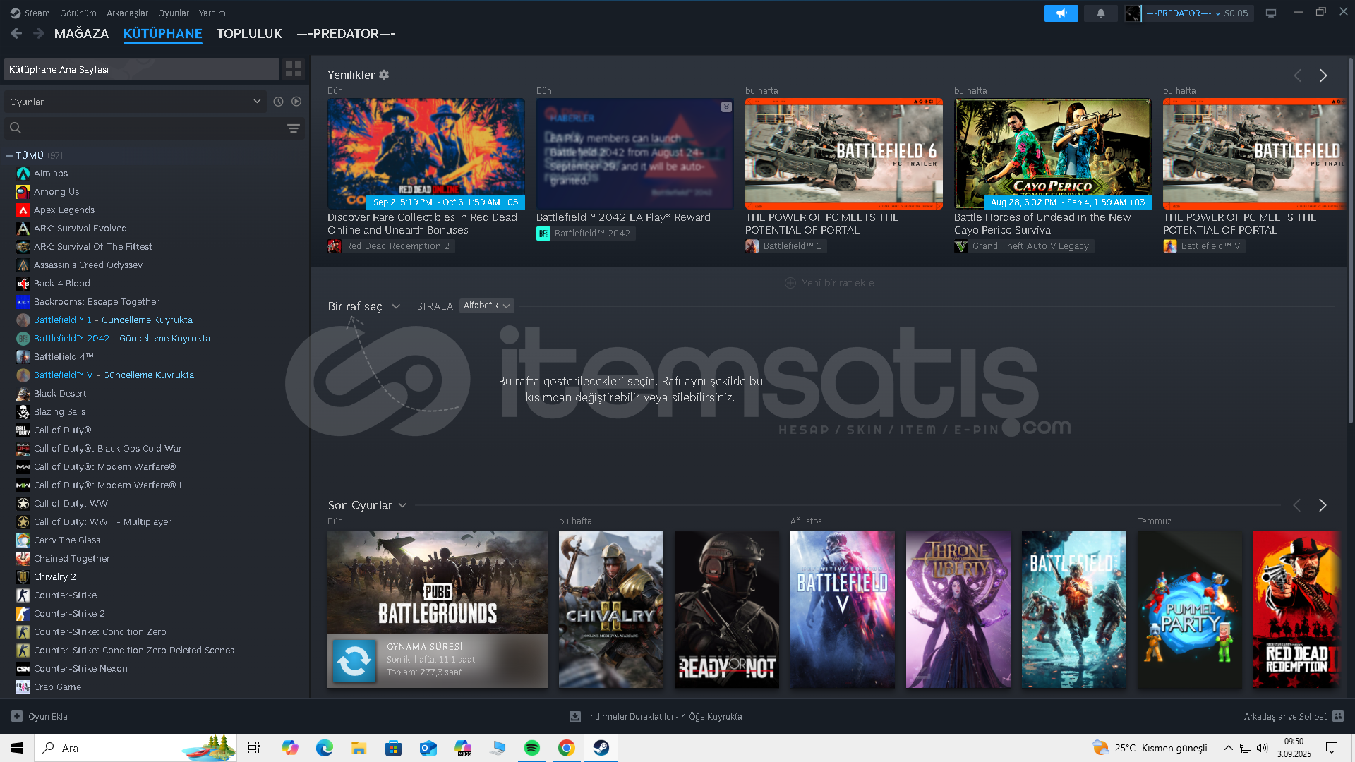The image size is (1355, 762).
Task: Open the —-PREDATOR—- profile tab
Action: 346,33
